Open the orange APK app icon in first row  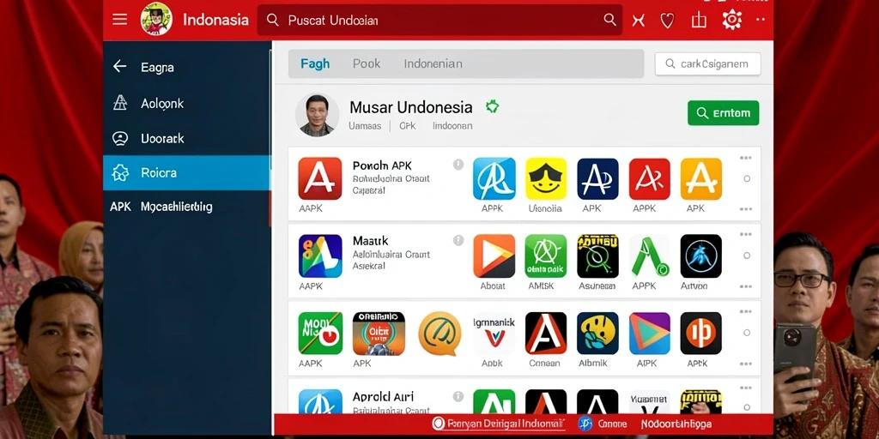(700, 178)
